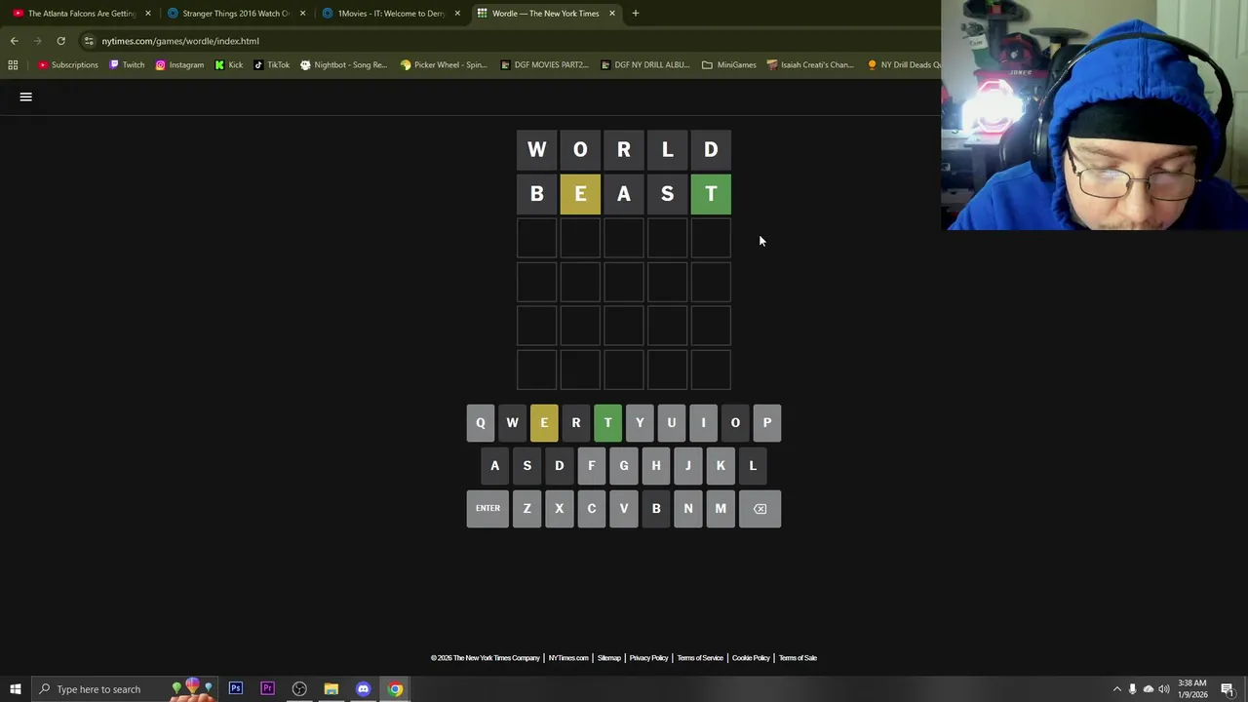Open Discord from the taskbar

point(364,689)
